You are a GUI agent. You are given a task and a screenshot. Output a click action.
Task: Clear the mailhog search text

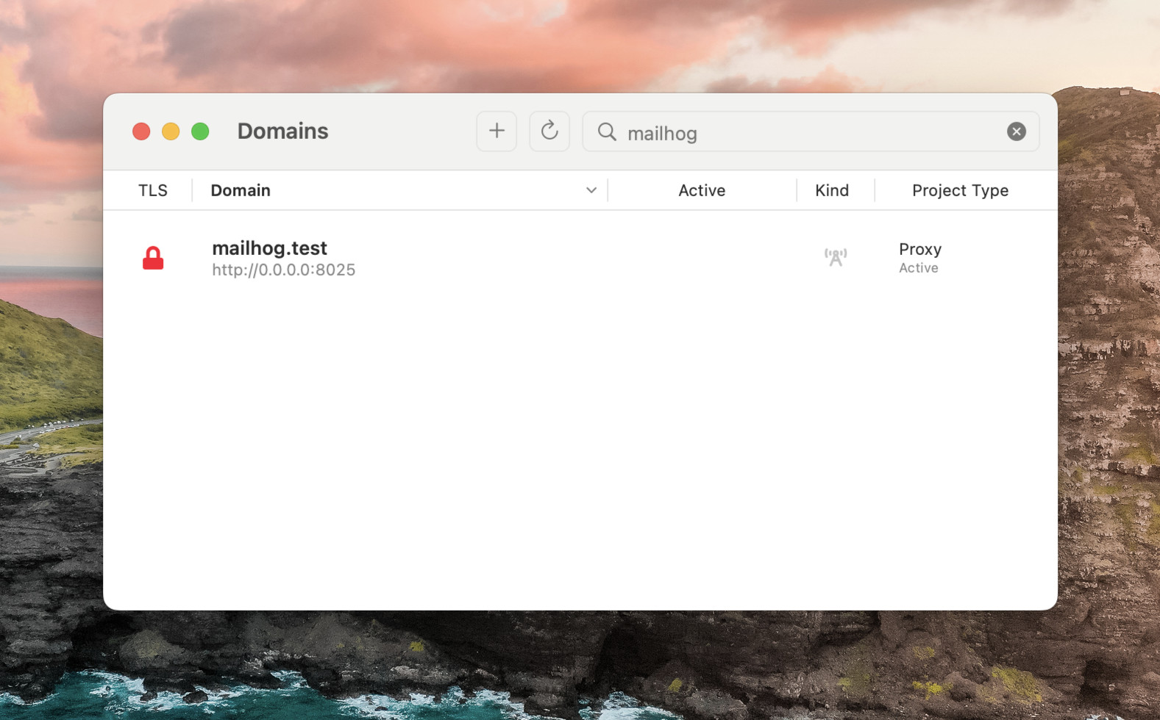(x=1017, y=132)
